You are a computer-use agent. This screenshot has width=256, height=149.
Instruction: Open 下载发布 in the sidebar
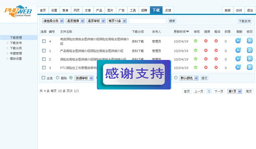point(16,43)
